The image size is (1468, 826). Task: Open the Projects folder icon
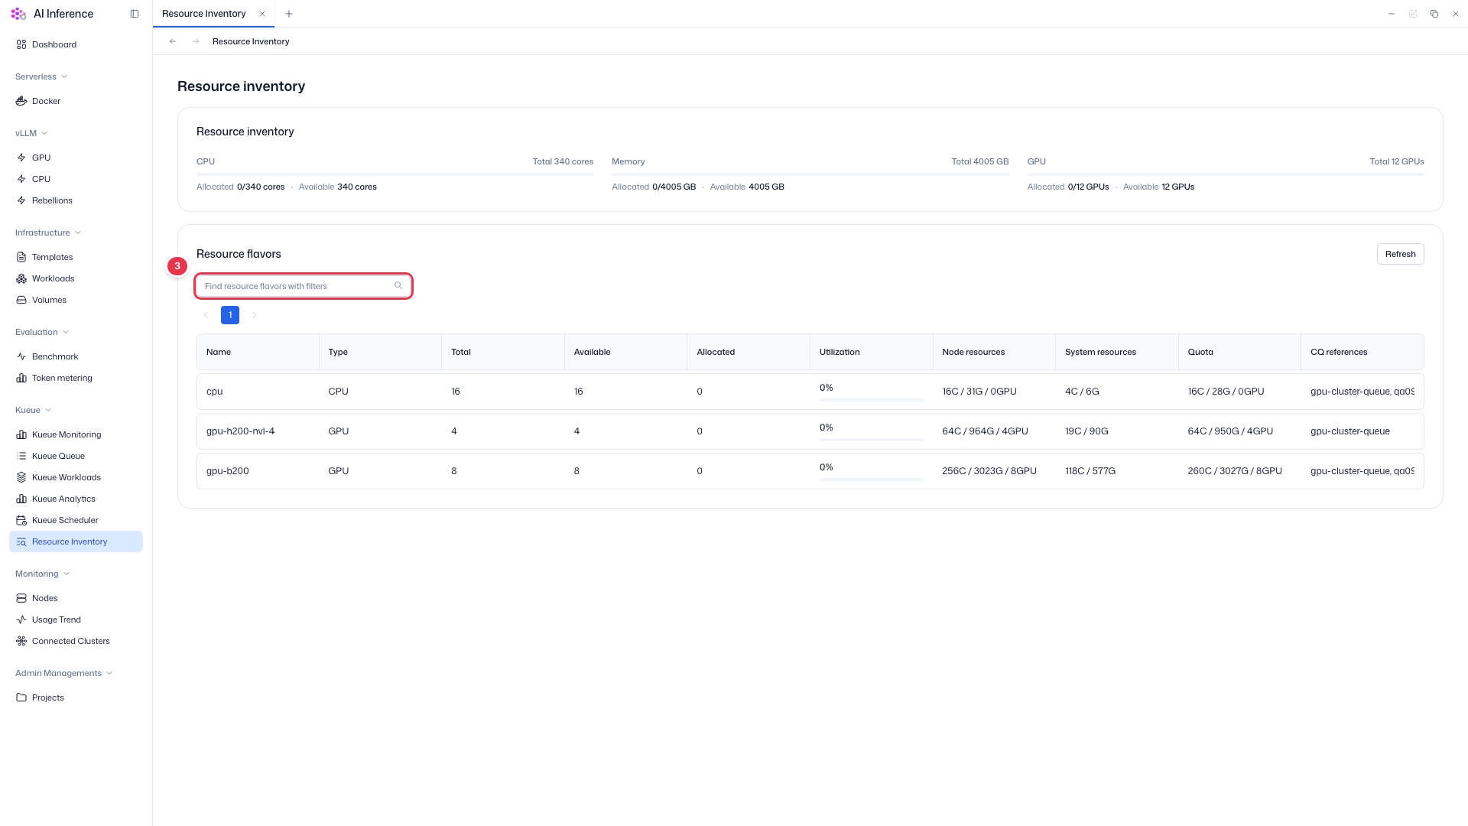(21, 698)
